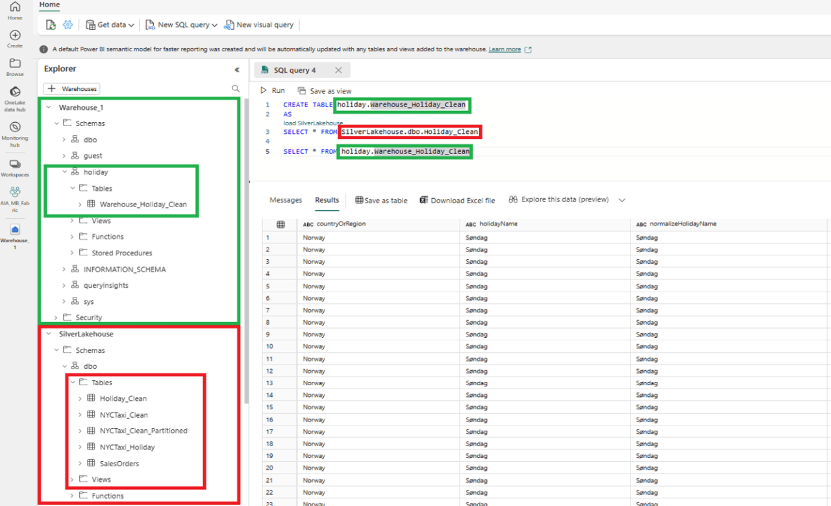Save the query as a view
Image resolution: width=831 pixels, height=506 pixels.
coord(325,90)
